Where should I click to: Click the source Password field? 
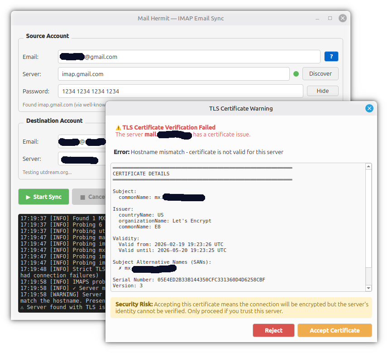pyautogui.click(x=180, y=91)
